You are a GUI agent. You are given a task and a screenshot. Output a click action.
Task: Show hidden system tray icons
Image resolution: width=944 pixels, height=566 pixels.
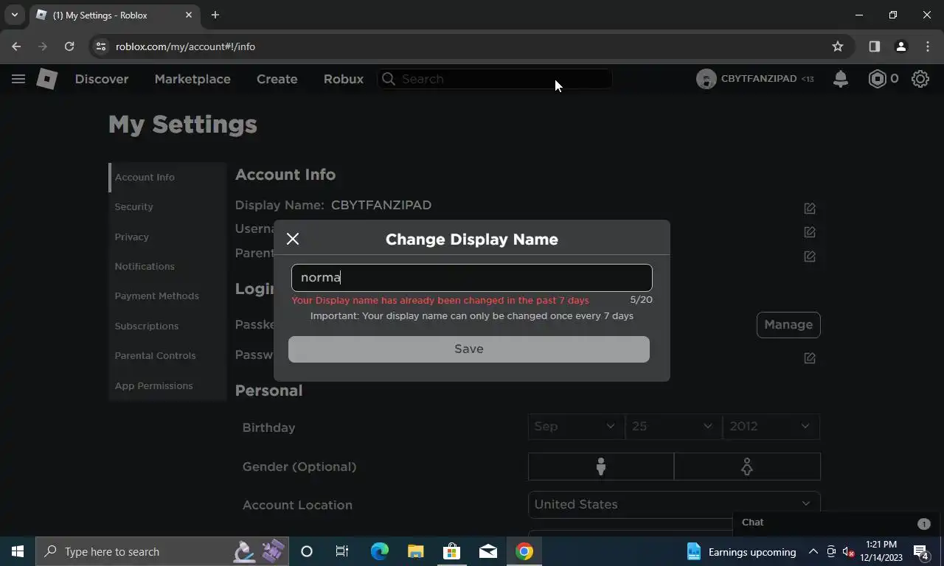click(x=813, y=551)
